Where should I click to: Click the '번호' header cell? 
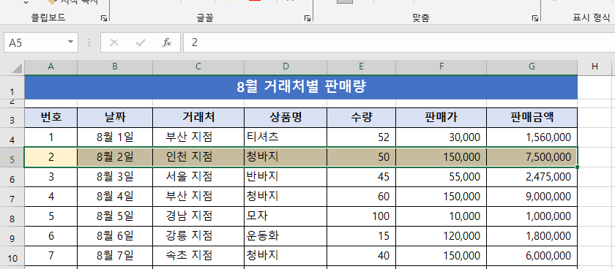pos(51,117)
